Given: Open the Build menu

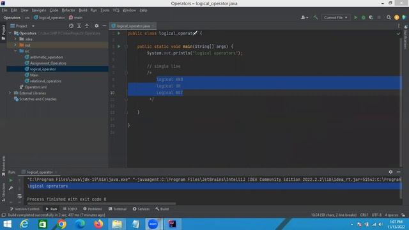Looking at the screenshot, I should point(83,10).
